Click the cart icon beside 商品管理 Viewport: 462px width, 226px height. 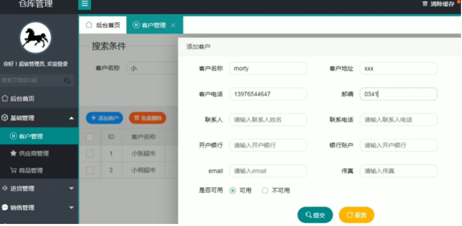(13, 170)
